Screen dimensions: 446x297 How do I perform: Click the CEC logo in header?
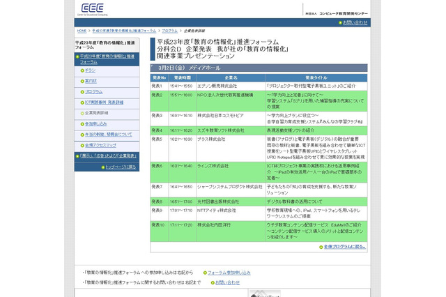pos(93,9)
